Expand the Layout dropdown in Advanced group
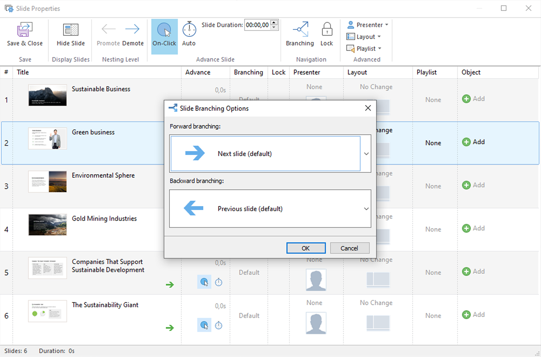 366,36
